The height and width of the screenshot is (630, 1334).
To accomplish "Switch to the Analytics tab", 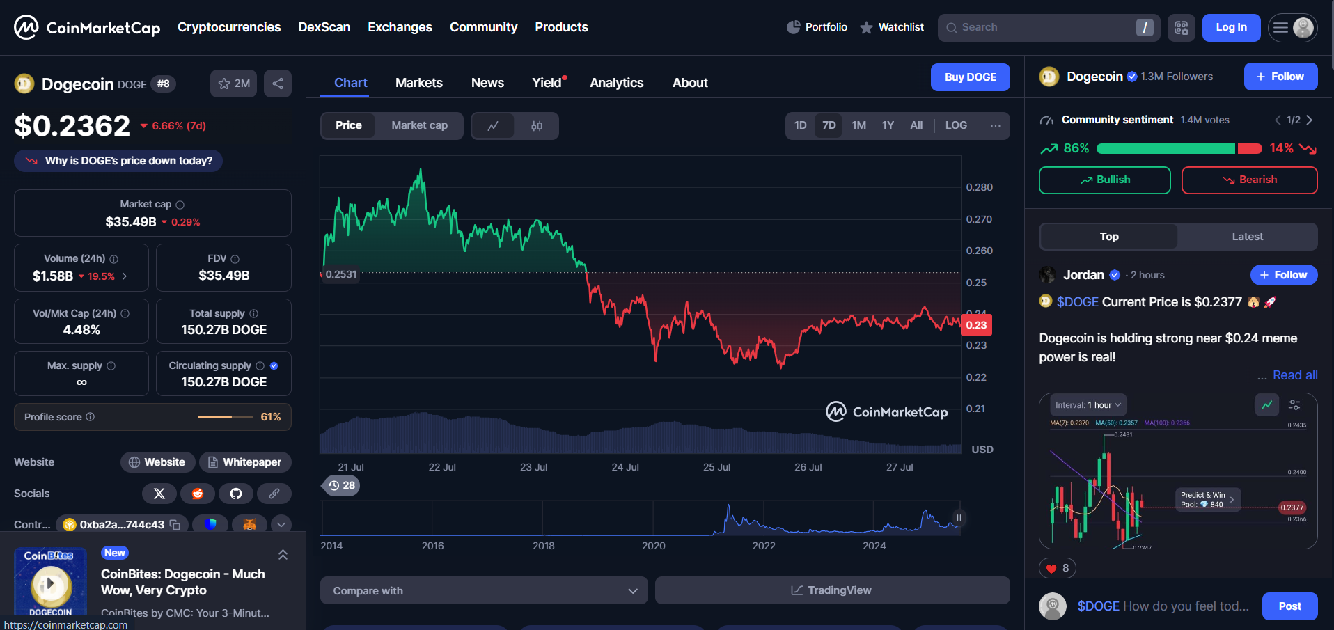I will [x=617, y=83].
